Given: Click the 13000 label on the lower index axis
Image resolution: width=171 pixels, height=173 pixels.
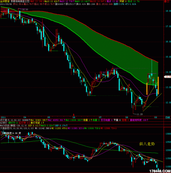Looking at the screenshot, I should tap(168, 134).
